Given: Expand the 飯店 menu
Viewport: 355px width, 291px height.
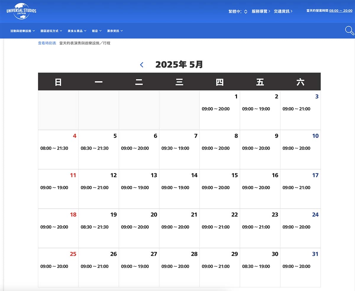Looking at the screenshot, I should [x=97, y=31].
